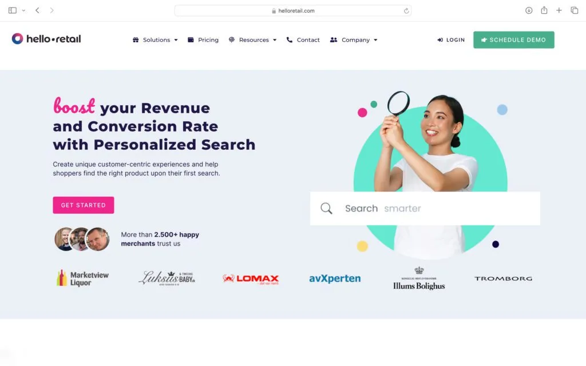The width and height of the screenshot is (586, 366).
Task: Open the Pricing menu item
Action: tap(203, 40)
